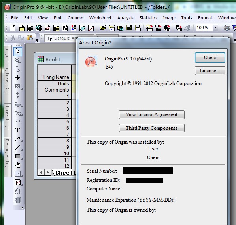The height and width of the screenshot is (225, 236).
Task: Expand the tools toolbar overflow arrow
Action: click(21, 207)
